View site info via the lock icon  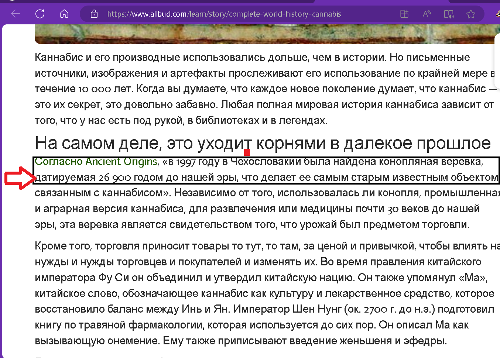94,14
